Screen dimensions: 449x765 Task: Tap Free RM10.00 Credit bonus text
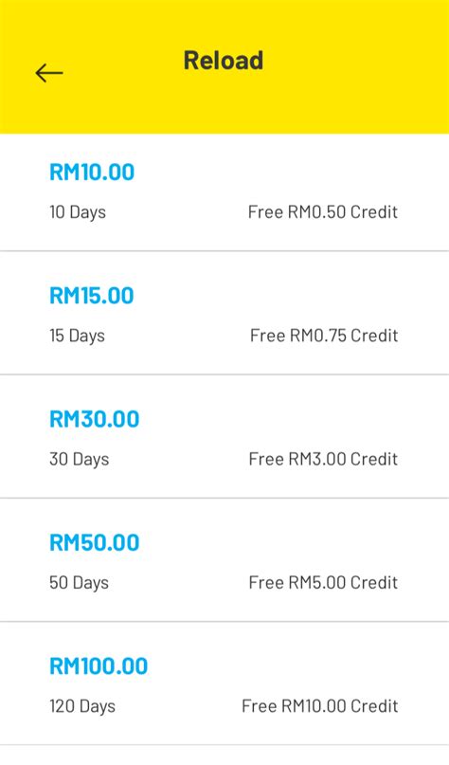click(x=320, y=705)
